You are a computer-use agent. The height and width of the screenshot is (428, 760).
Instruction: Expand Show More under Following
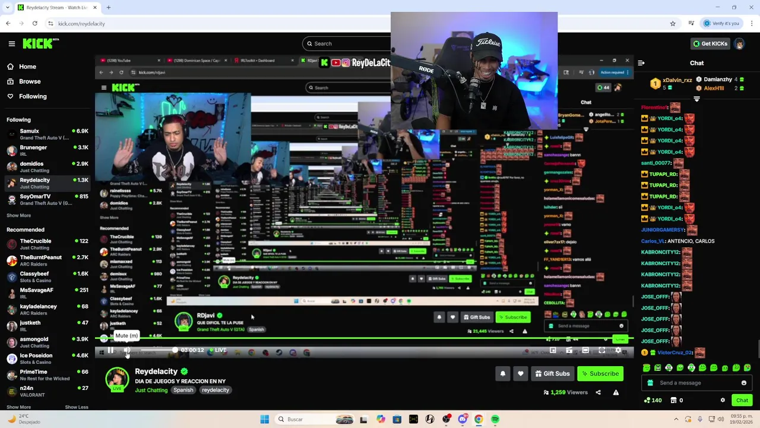18,216
